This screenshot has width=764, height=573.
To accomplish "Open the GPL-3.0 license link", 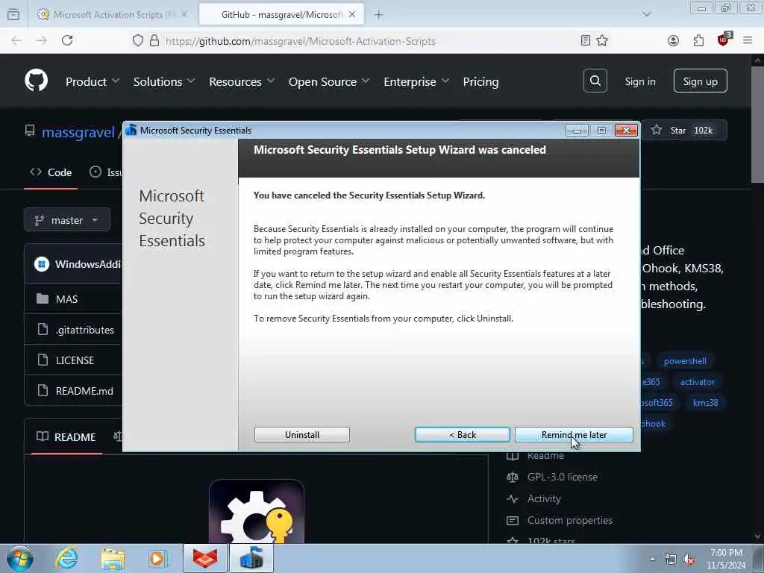I will (563, 477).
